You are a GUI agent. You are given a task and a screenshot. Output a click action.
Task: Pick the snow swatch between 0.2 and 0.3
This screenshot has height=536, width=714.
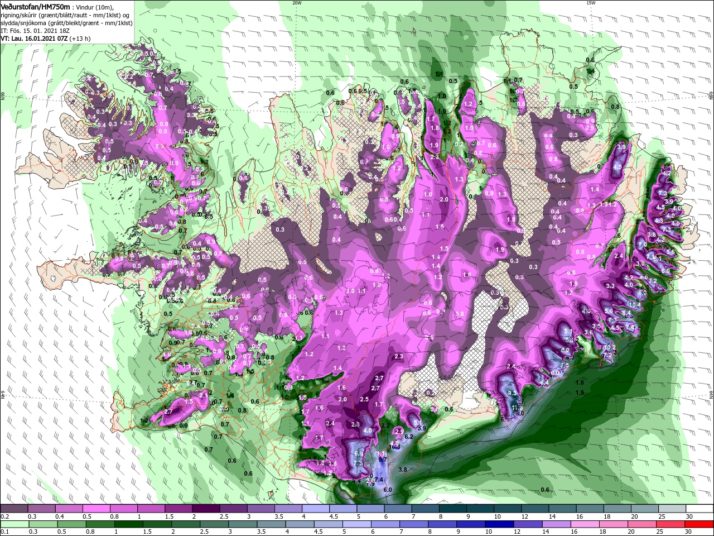coord(13,509)
